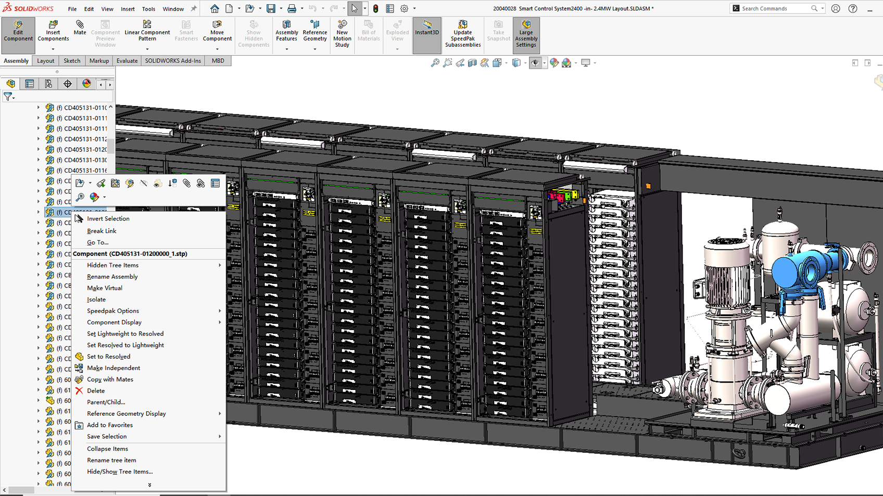Click the Save floppy disk icon

click(x=271, y=8)
